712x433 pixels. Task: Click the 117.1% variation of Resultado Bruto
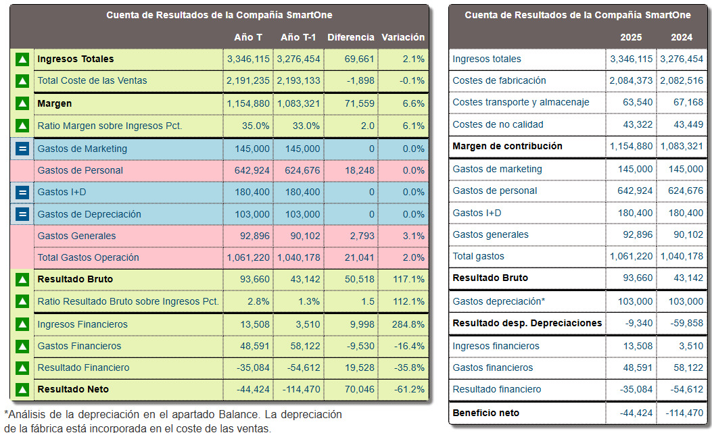click(x=408, y=279)
